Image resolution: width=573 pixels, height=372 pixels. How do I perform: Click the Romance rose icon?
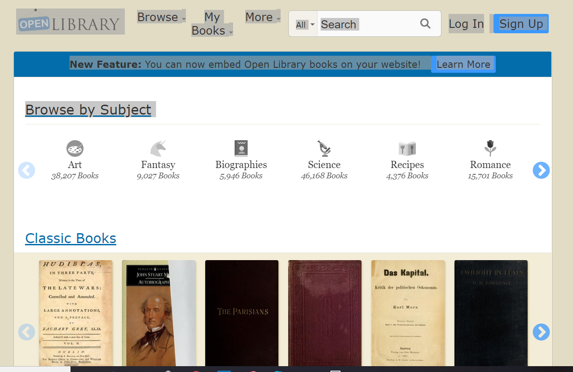click(x=490, y=148)
